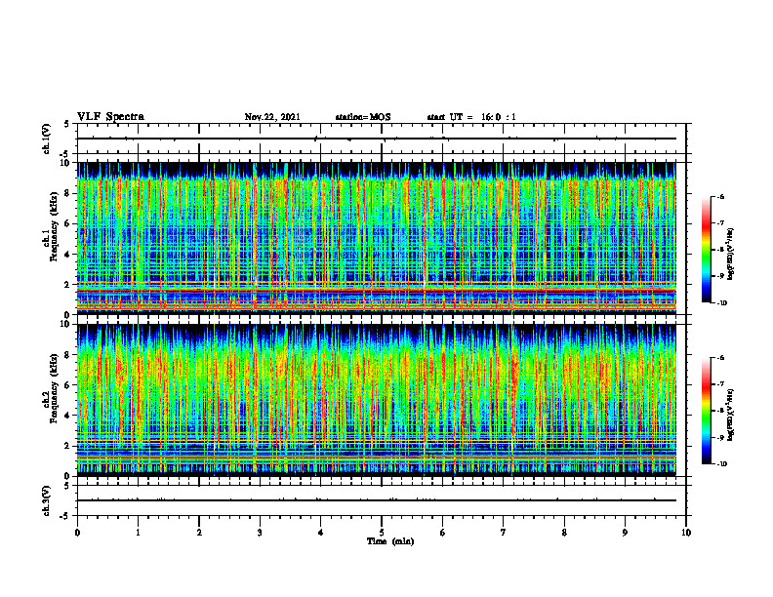Viewport: 773px width, 597px height.
Task: Click the "VLF Spectra" plot title
Action: coord(110,117)
